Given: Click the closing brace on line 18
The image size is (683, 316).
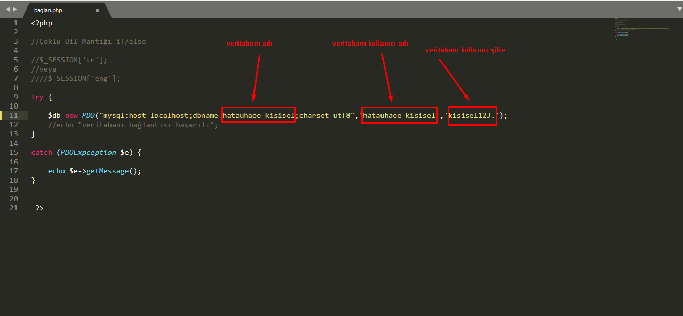Looking at the screenshot, I should (33, 180).
